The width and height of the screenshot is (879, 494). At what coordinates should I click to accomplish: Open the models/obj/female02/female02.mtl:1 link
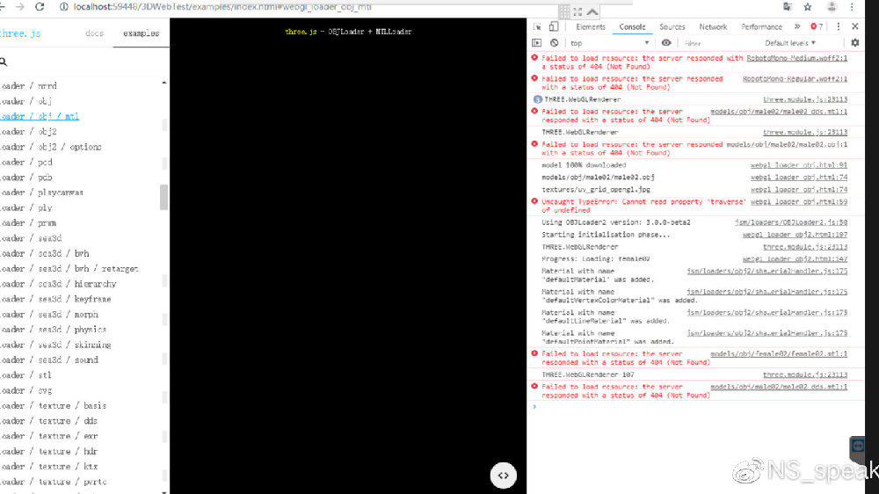click(x=779, y=354)
